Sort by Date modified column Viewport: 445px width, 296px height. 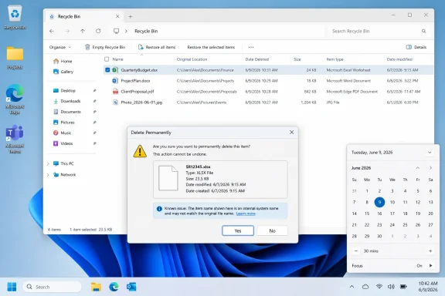point(399,59)
